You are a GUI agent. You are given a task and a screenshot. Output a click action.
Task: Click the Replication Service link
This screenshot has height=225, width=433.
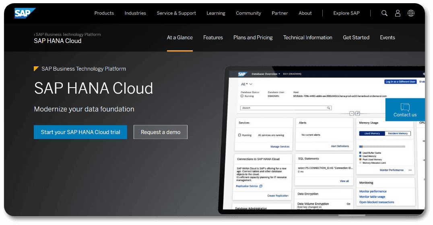tap(247, 186)
